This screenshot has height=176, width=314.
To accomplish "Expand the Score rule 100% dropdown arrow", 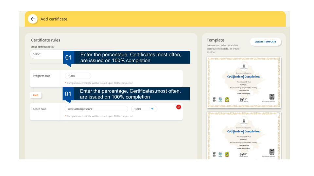I will coord(152,109).
